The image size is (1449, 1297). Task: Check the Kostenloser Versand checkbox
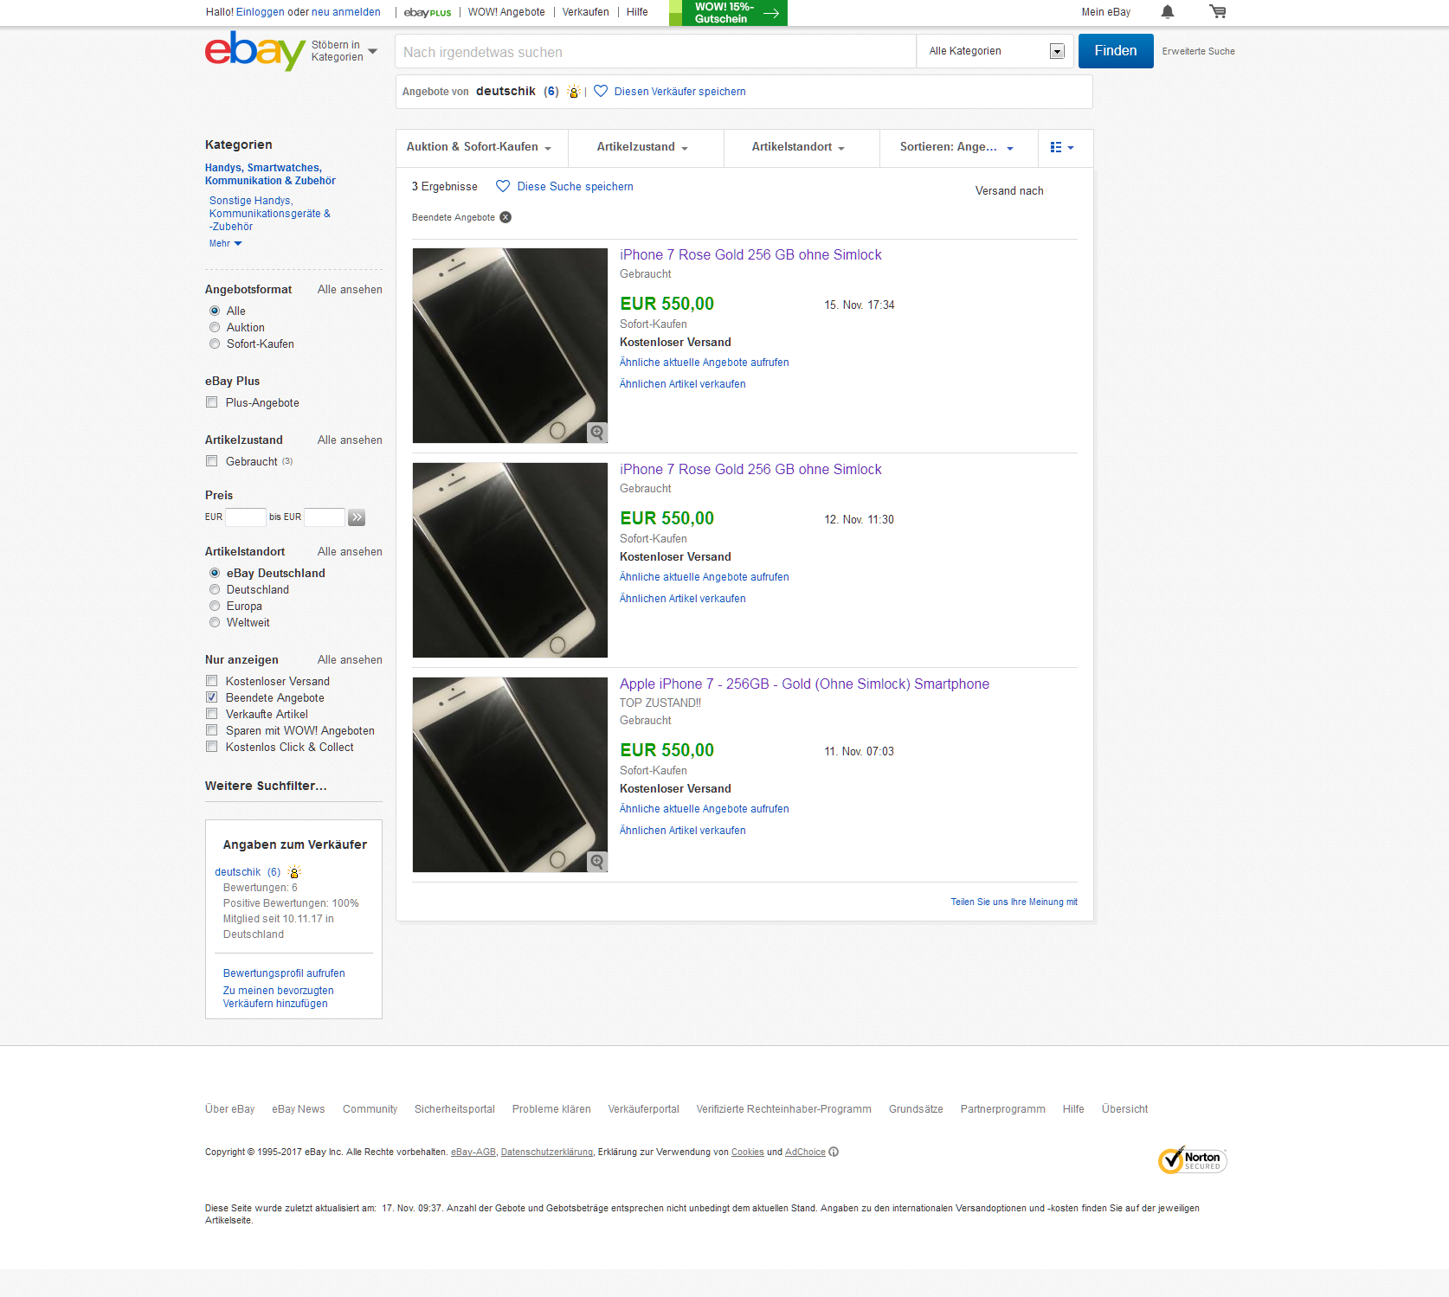pyautogui.click(x=211, y=680)
